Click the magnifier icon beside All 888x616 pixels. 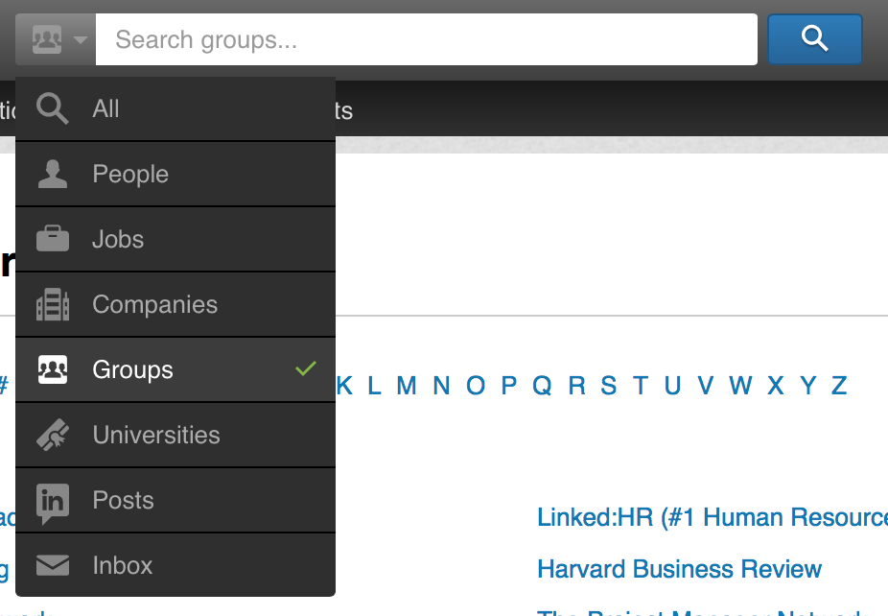[52, 109]
